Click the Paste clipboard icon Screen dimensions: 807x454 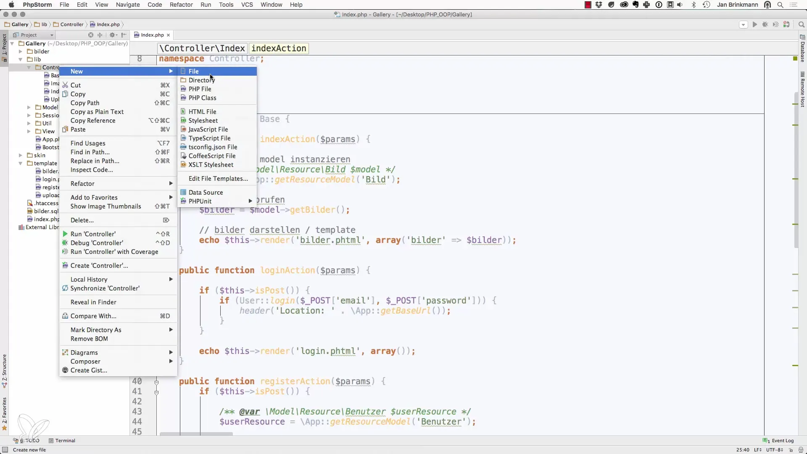tap(65, 129)
